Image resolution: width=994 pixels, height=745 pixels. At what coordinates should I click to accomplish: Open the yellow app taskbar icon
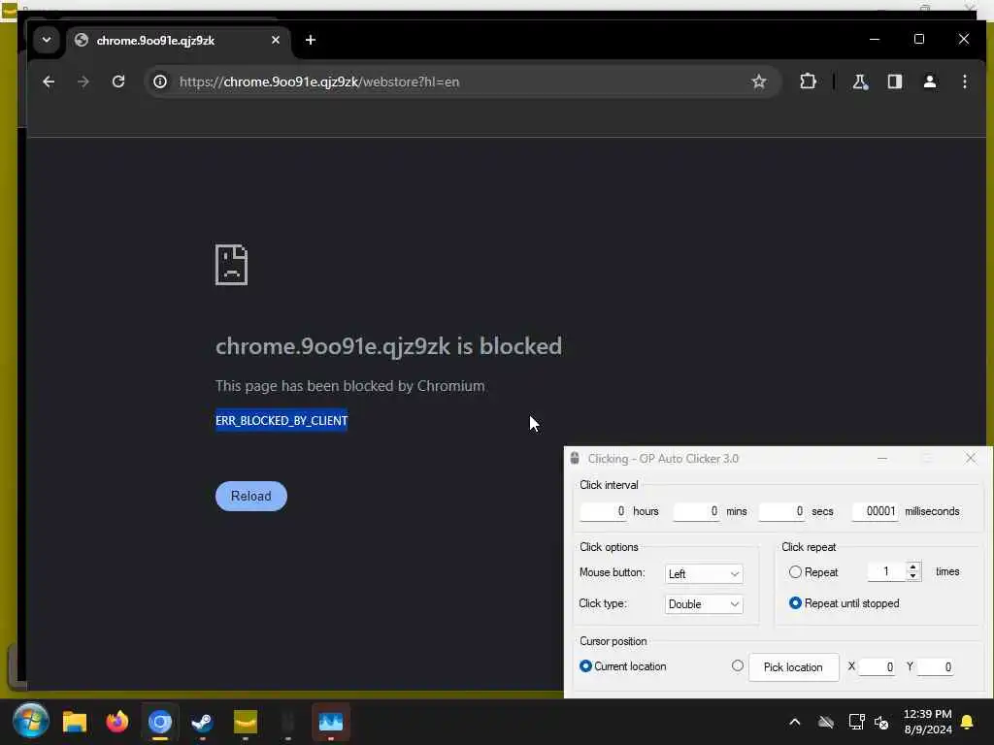click(x=246, y=722)
